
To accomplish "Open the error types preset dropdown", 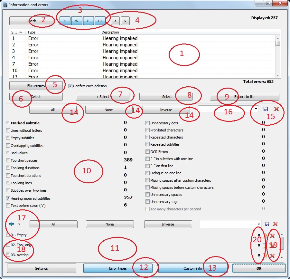I will [256, 109].
